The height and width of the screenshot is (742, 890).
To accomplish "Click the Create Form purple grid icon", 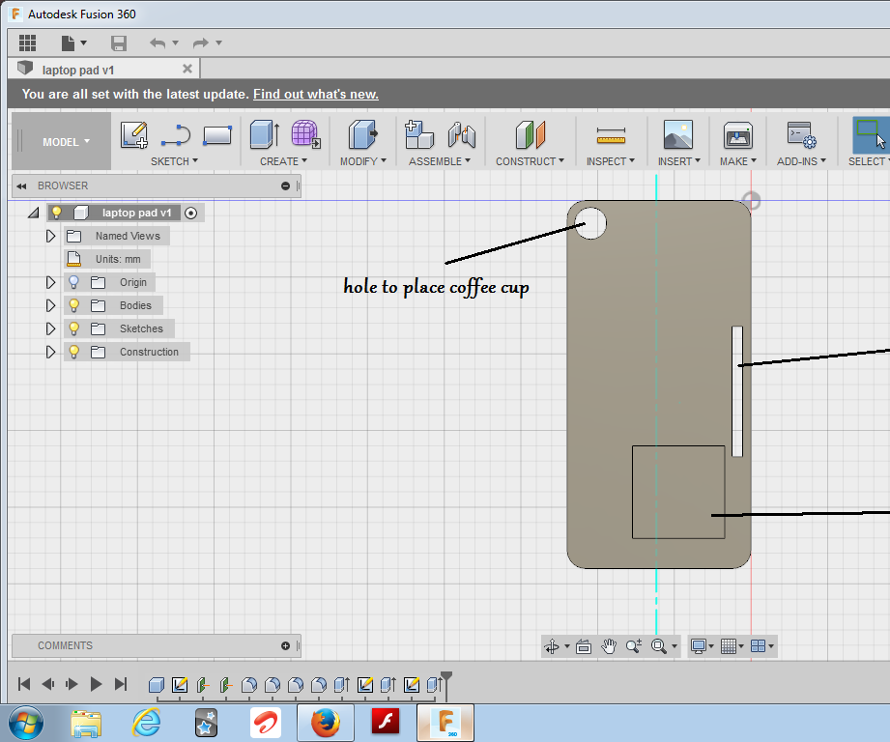I will (305, 135).
